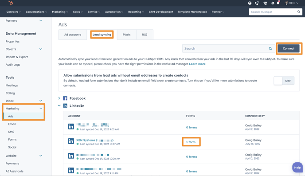This screenshot has height=176, width=305.
Task: Click LinkedIn icon of account synced 9:11 AM
Action: point(71,170)
